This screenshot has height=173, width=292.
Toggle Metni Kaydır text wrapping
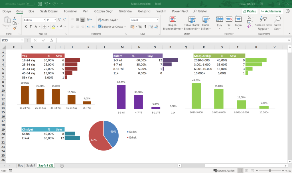pyautogui.click(x=108, y=20)
